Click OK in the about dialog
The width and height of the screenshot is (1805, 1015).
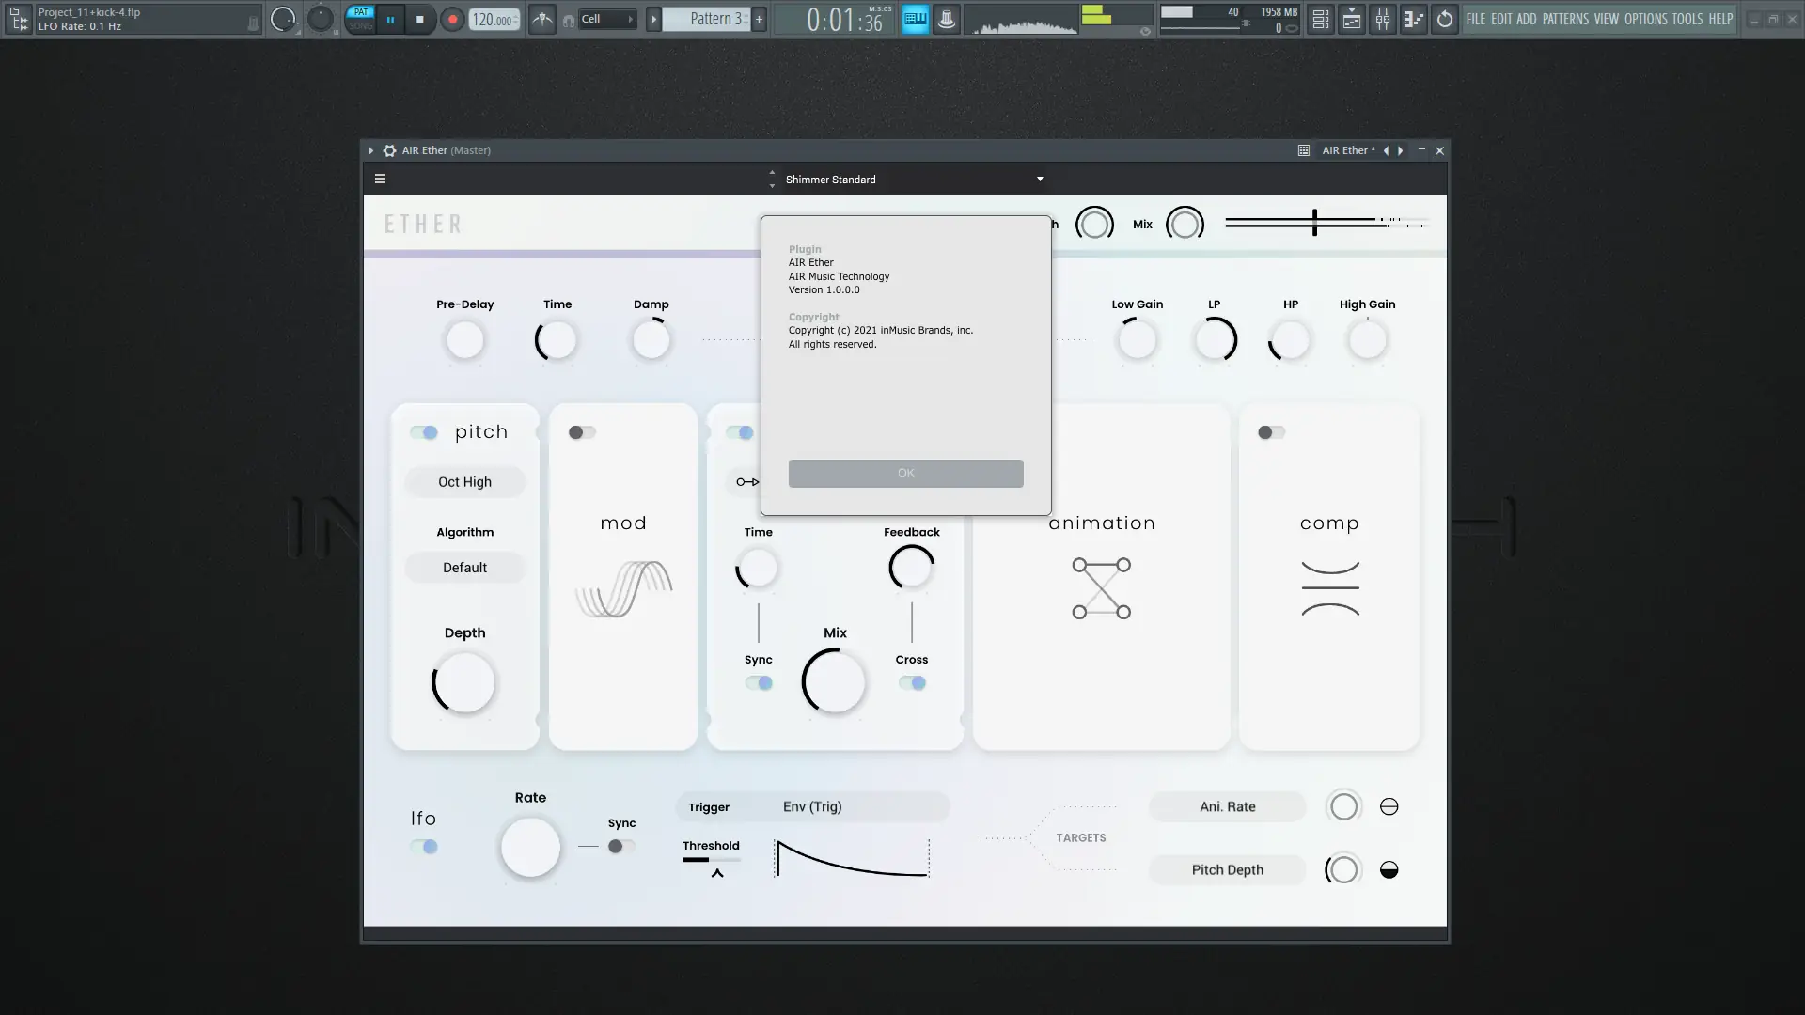(905, 474)
